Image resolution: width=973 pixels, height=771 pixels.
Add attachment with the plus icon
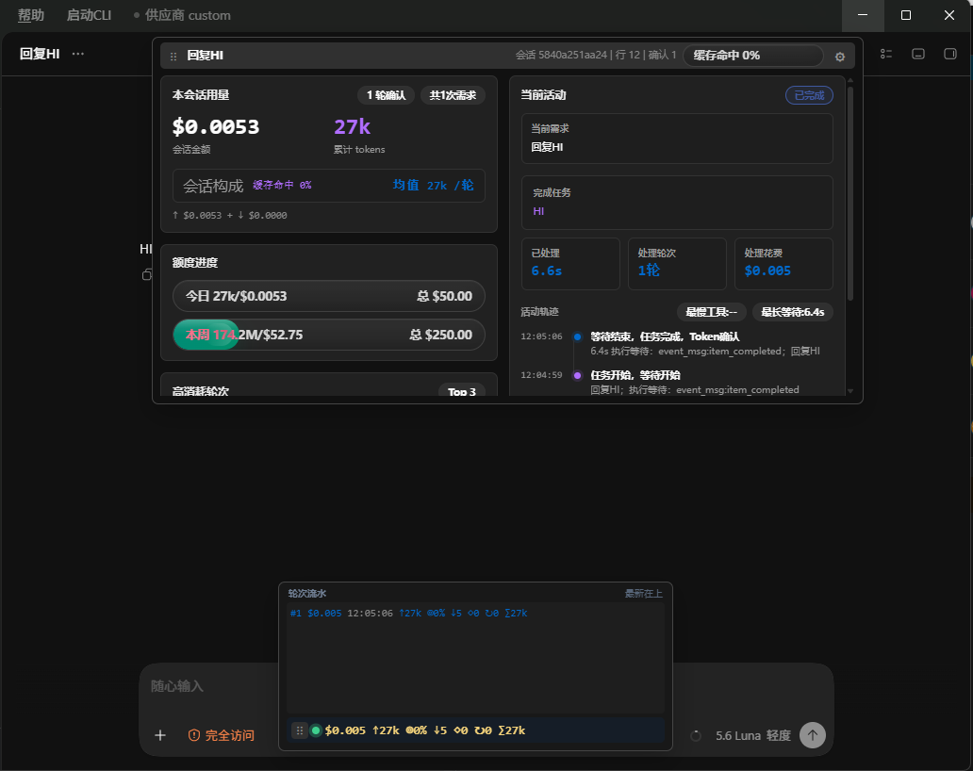pos(160,735)
